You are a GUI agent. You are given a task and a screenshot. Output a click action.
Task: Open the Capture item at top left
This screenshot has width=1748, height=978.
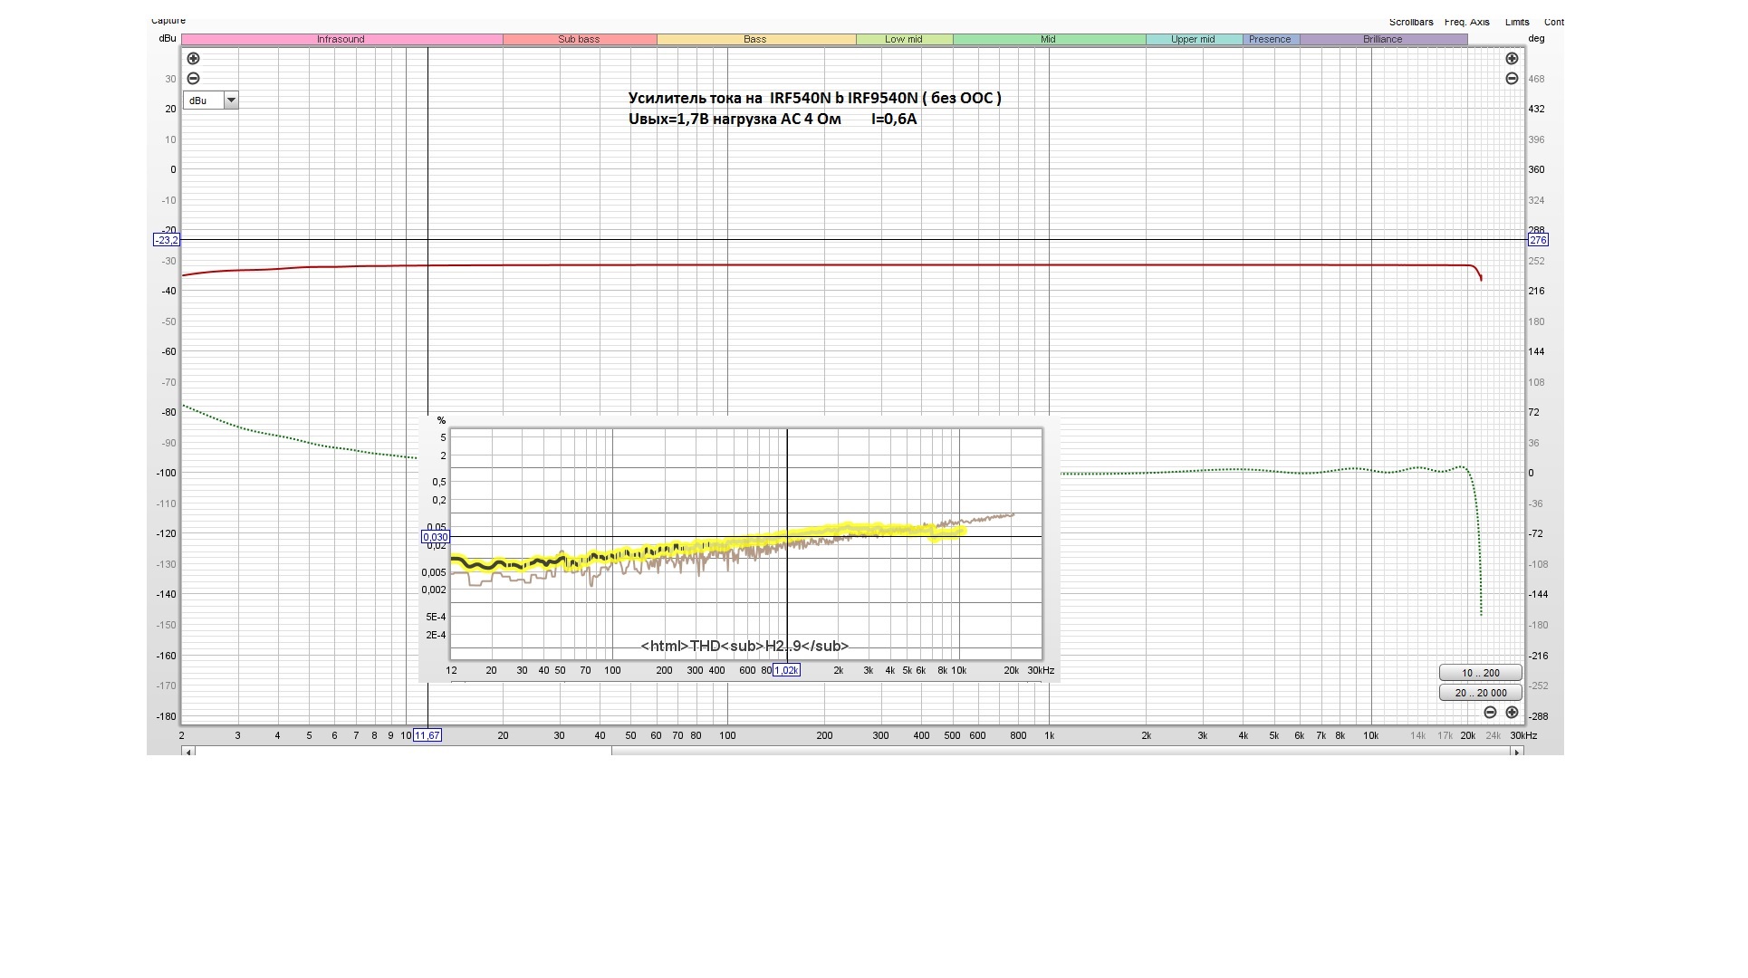click(168, 21)
